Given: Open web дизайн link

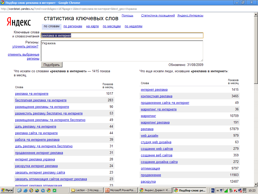Looking at the screenshot, I should (149, 136).
